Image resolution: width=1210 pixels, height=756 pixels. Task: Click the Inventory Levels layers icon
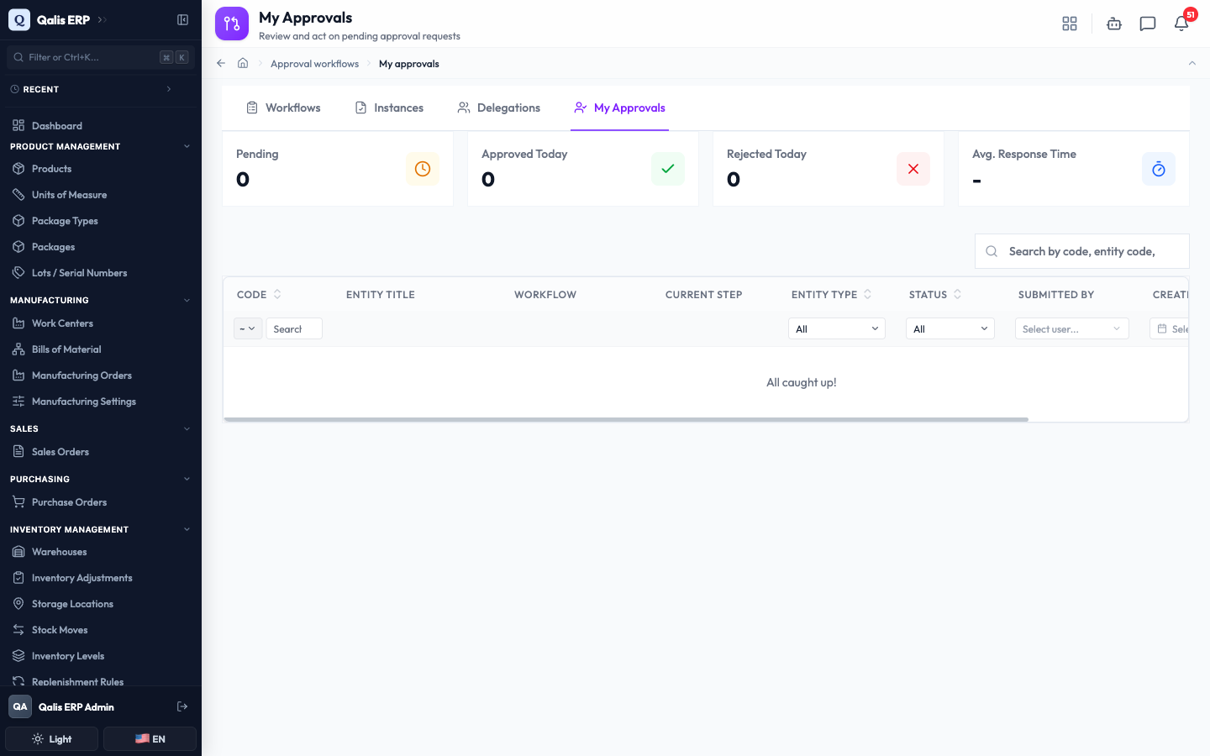(x=18, y=656)
